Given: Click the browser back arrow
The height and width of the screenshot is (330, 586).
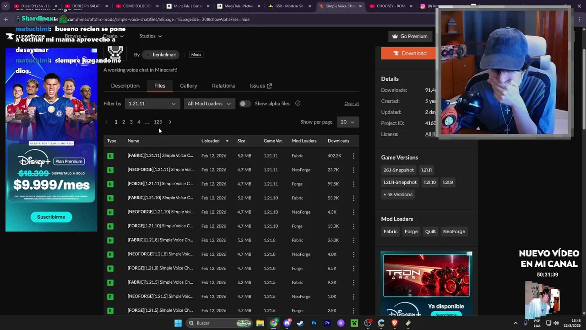Looking at the screenshot, I should [x=6, y=19].
